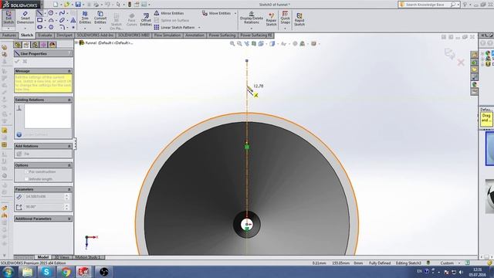This screenshot has height=278, width=494.
Task: Click the New document icon
Action: pyautogui.click(x=56, y=5)
